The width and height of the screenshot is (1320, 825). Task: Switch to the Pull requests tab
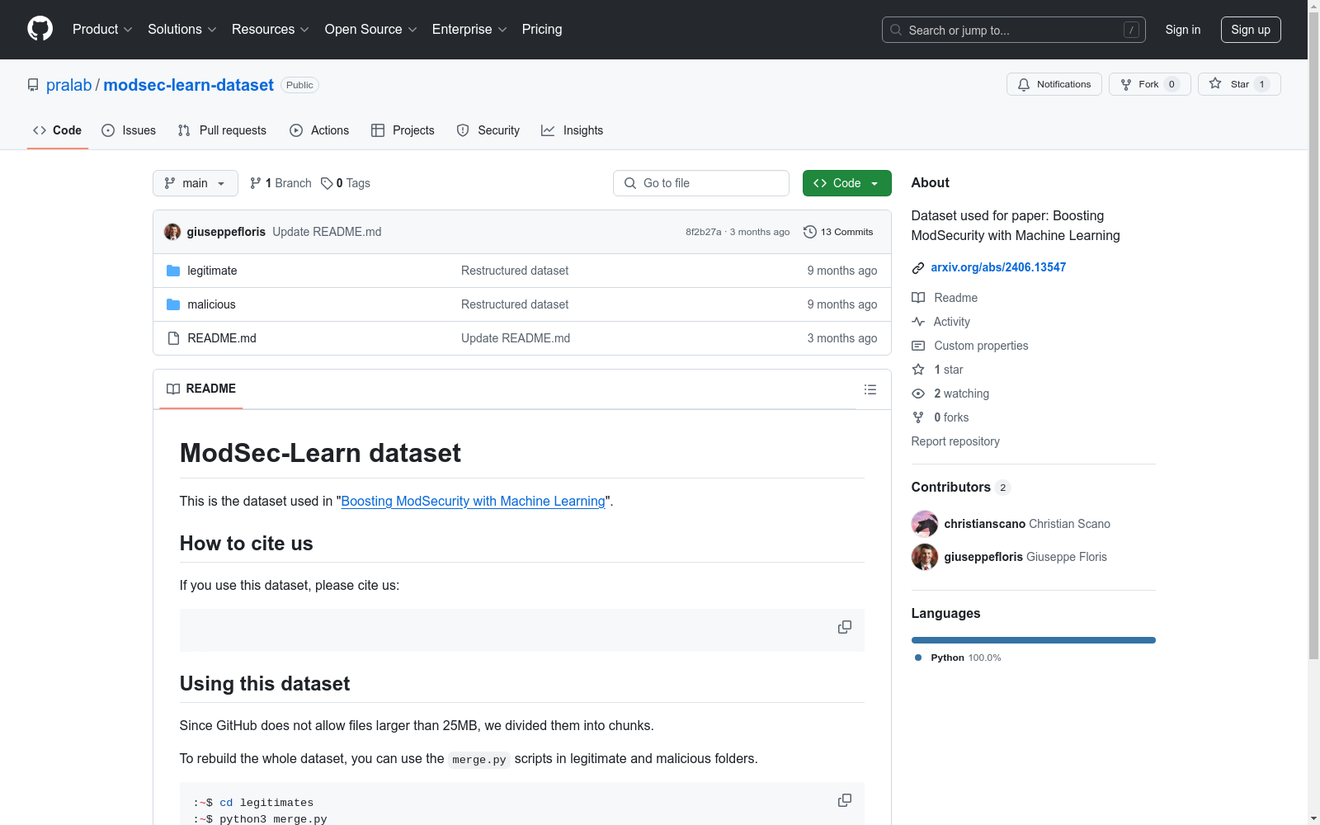click(x=222, y=130)
